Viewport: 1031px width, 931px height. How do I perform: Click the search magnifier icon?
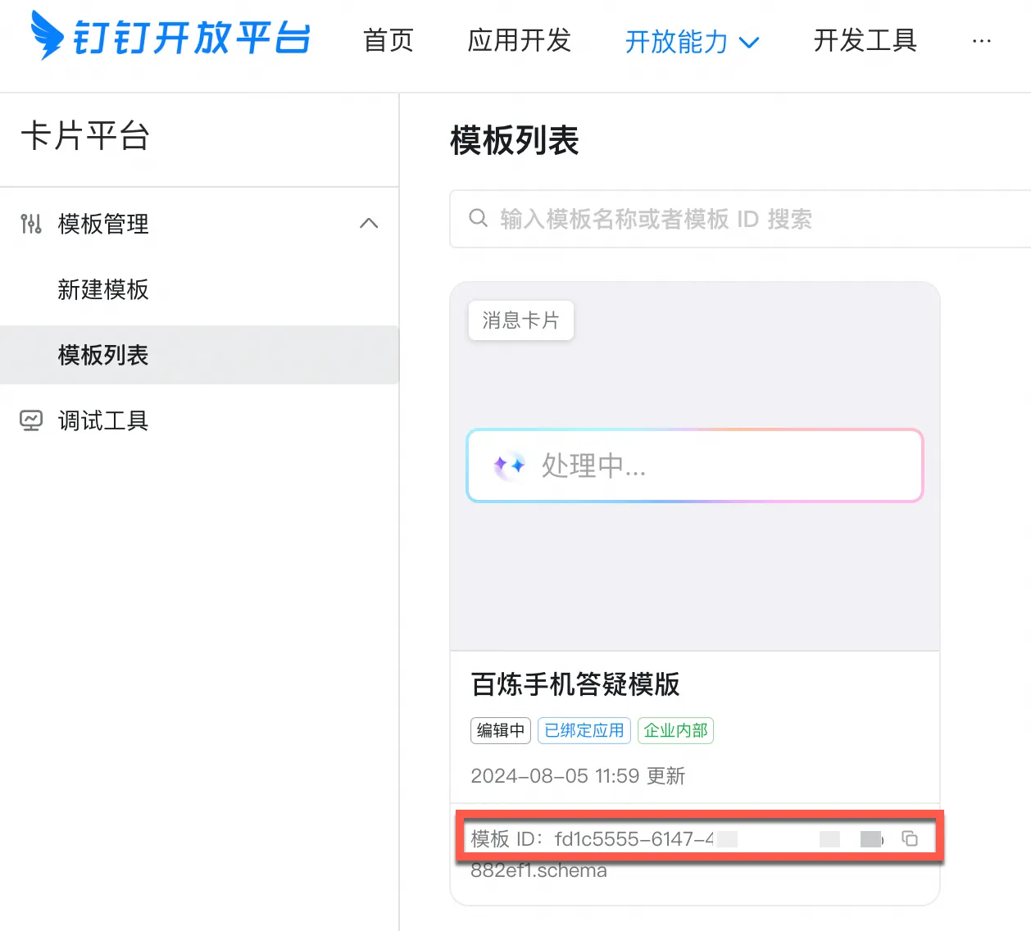click(x=478, y=218)
